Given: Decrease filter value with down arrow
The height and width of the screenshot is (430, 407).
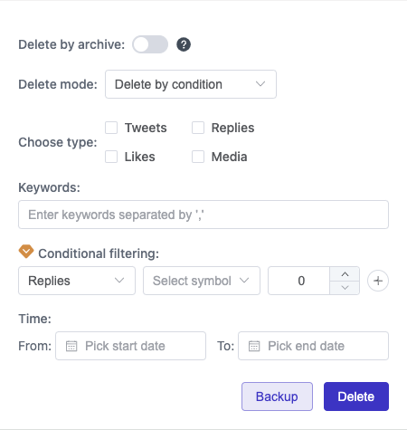Looking at the screenshot, I should pyautogui.click(x=345, y=288).
